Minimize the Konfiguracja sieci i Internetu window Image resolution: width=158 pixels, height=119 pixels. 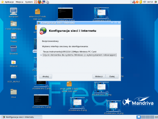pos(112,23)
